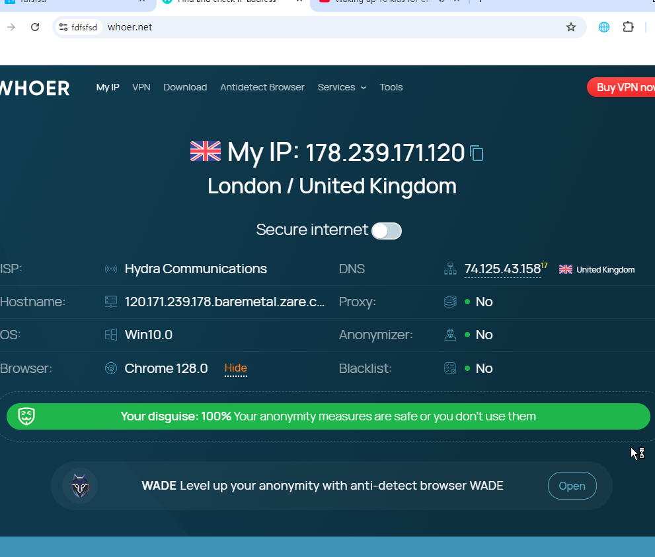Click the ISP signal icon beside Hydra Communications
The width and height of the screenshot is (655, 557).
(x=110, y=269)
